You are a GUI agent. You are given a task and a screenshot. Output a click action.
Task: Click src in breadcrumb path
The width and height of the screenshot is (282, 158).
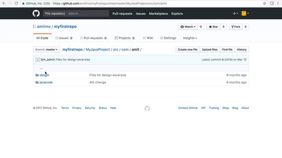pos(115,50)
